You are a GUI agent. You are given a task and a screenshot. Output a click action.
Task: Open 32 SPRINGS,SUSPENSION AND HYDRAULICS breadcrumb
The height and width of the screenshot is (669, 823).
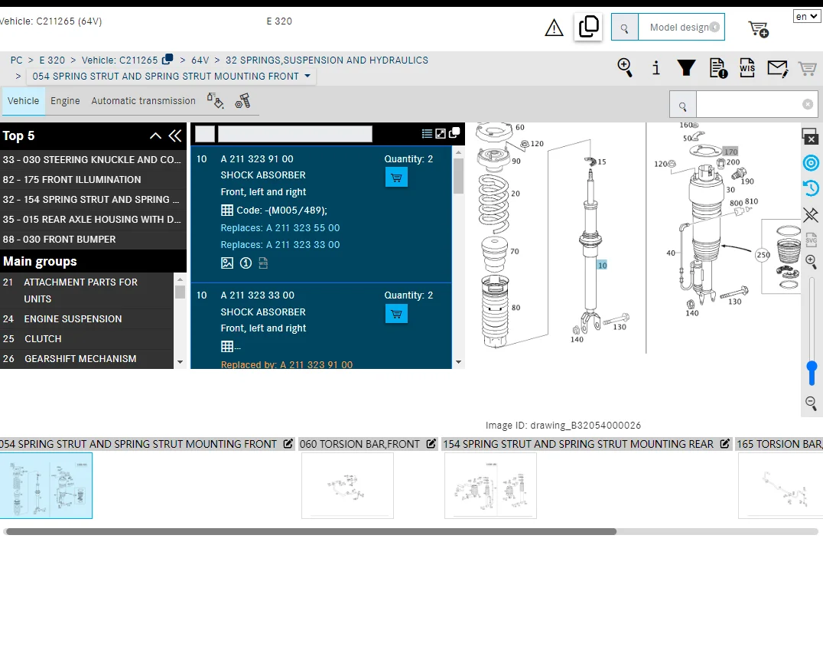[327, 60]
